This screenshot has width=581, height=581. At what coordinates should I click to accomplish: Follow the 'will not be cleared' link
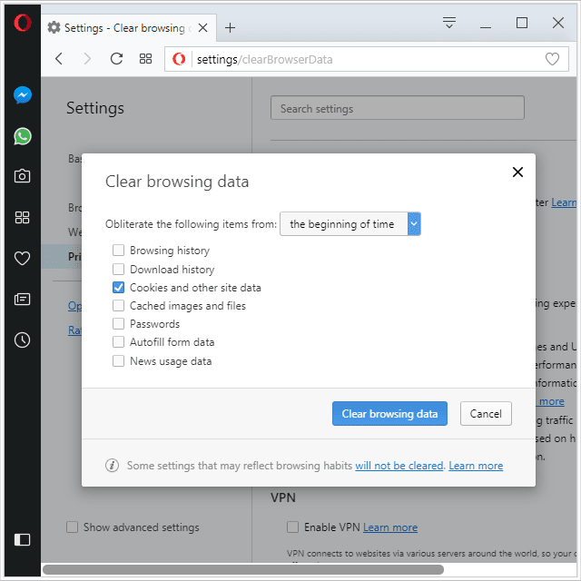(399, 466)
